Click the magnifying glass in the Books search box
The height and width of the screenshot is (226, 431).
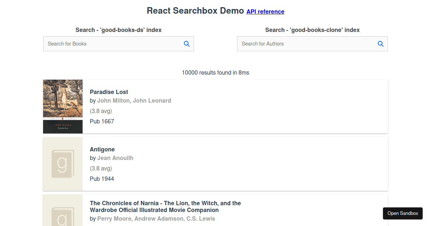pos(187,43)
